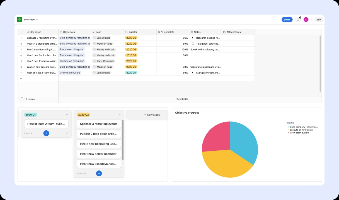Open the Interface name dropdown
Image resolution: width=339 pixels, height=200 pixels.
click(x=31, y=19)
